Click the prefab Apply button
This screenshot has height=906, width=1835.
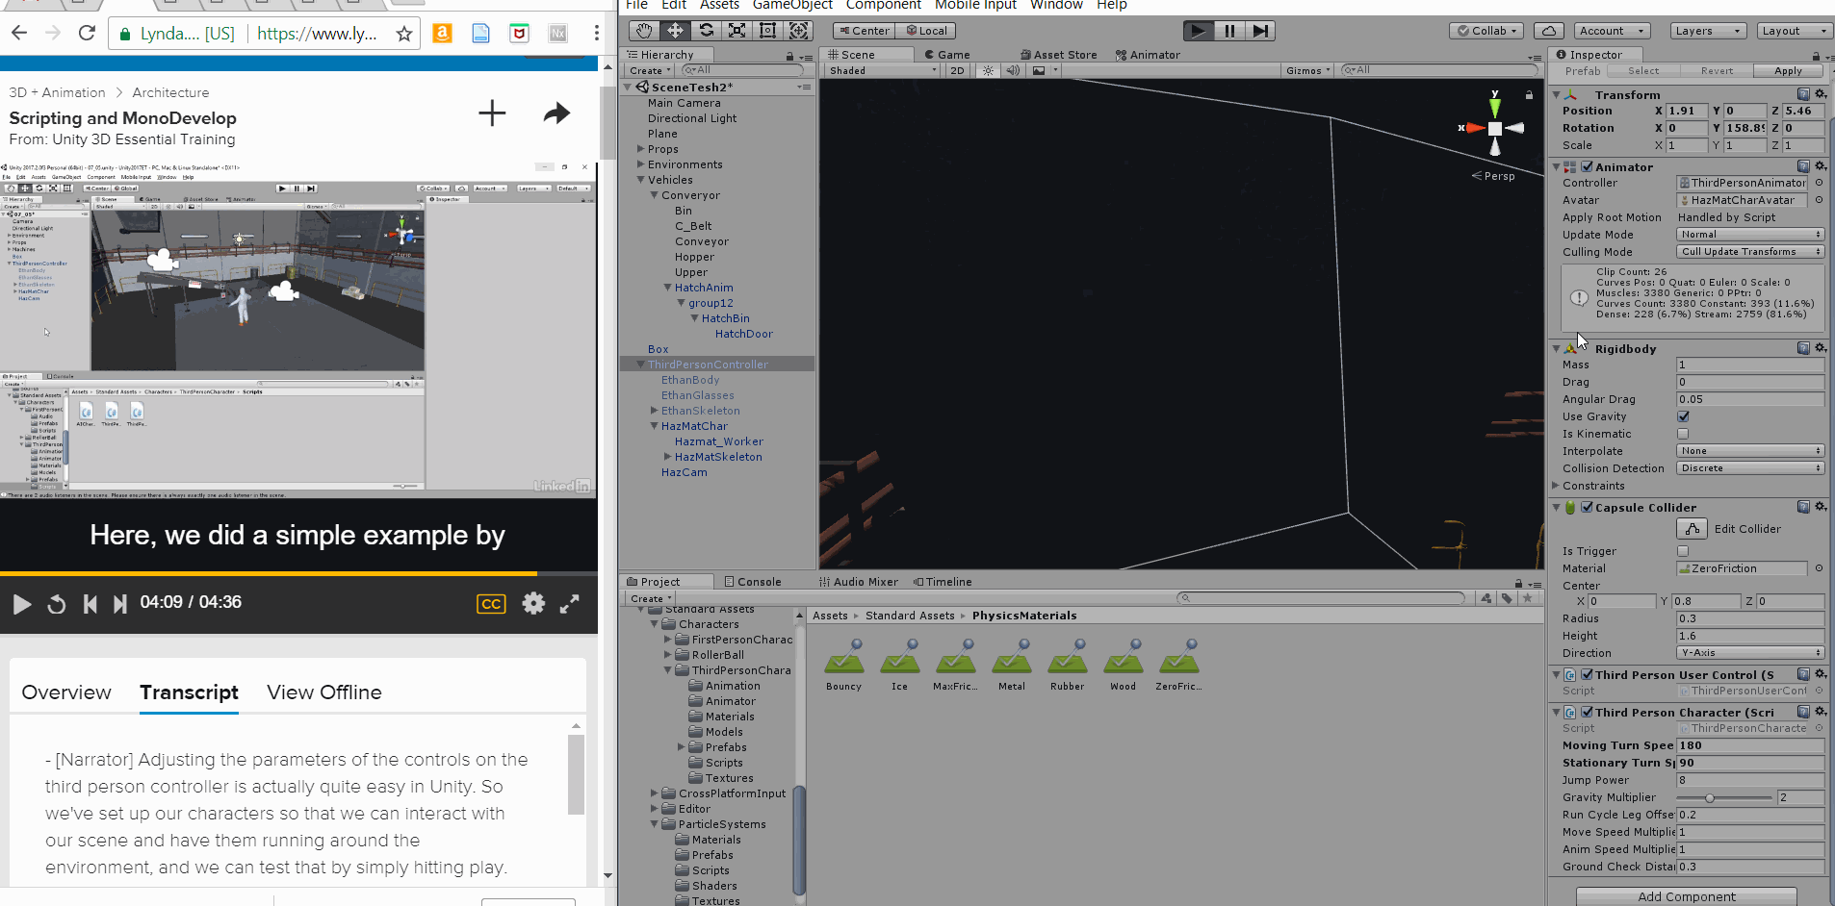(x=1788, y=71)
